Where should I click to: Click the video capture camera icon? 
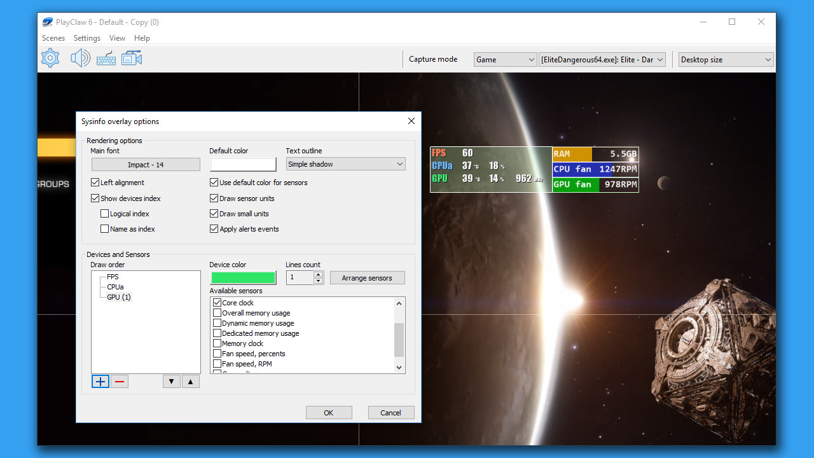131,57
